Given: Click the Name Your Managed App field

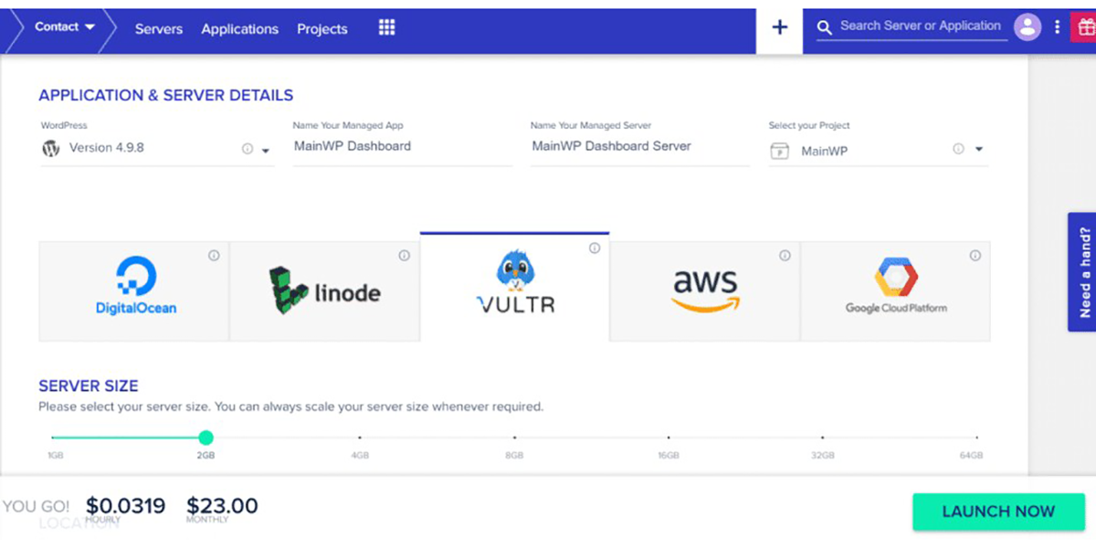Looking at the screenshot, I should (x=402, y=146).
